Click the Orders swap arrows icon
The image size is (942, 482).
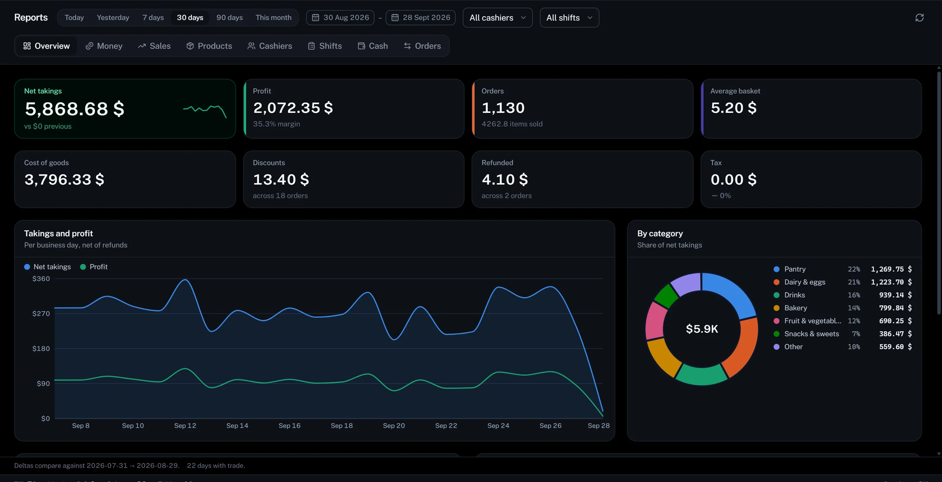pyautogui.click(x=407, y=46)
